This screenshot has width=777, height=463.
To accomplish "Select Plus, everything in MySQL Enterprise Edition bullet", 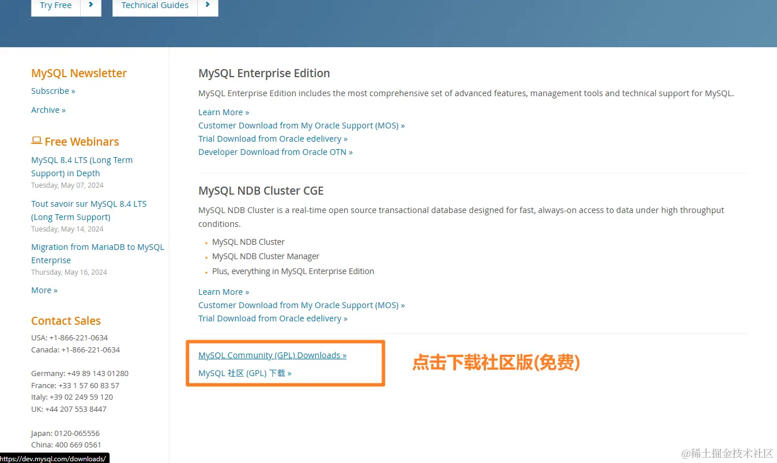I will coord(293,271).
